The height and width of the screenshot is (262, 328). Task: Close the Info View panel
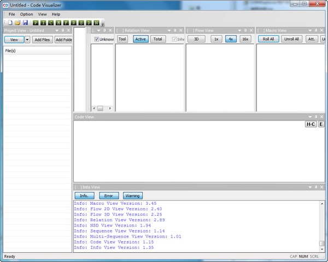pos(322,187)
